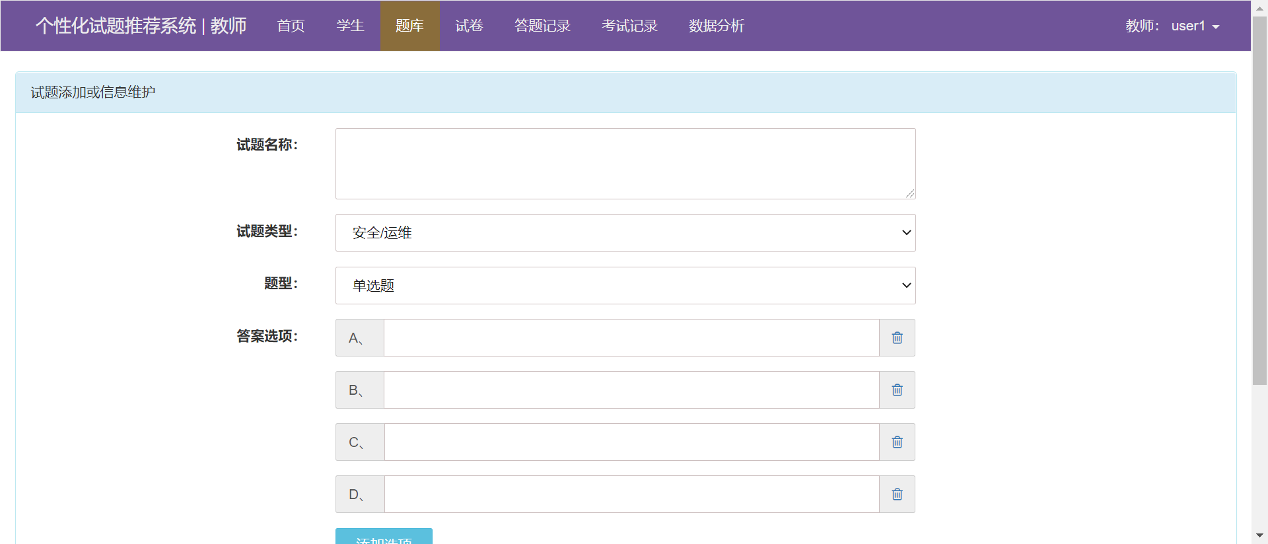This screenshot has width=1268, height=544.
Task: Click the answer option A input field
Action: (x=631, y=338)
